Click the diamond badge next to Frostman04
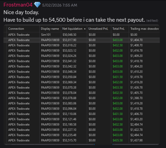The height and width of the screenshot is (148, 166). click(37, 5)
